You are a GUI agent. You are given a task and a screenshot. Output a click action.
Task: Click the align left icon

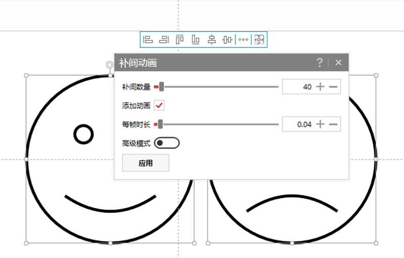[148, 40]
